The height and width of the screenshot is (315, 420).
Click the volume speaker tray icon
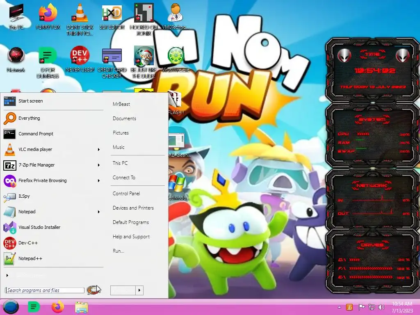(x=381, y=307)
